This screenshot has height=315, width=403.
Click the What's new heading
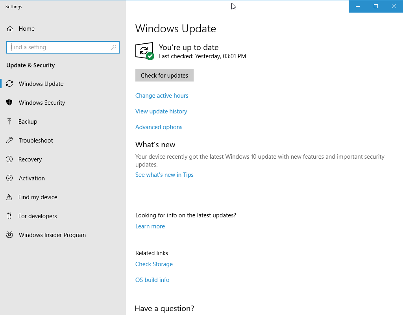tap(155, 145)
